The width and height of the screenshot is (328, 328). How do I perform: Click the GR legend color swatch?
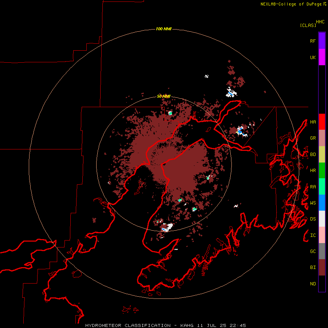coord(322,138)
